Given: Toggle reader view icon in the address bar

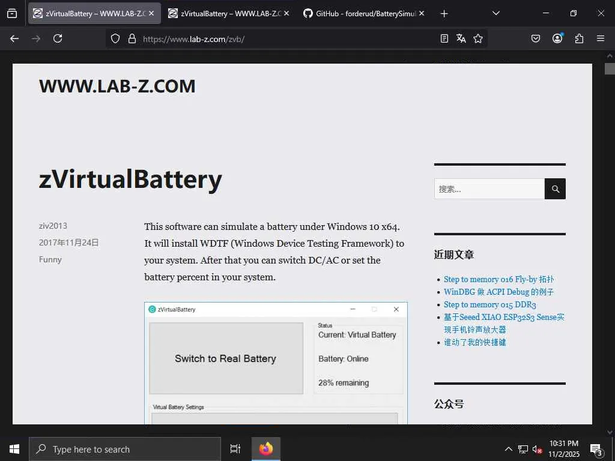Looking at the screenshot, I should pos(444,38).
